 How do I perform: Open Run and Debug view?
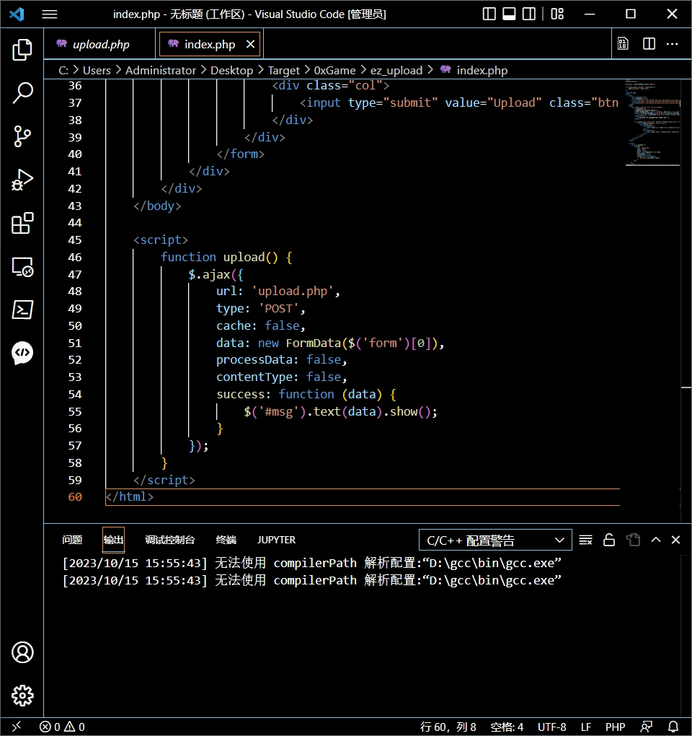pyautogui.click(x=22, y=180)
